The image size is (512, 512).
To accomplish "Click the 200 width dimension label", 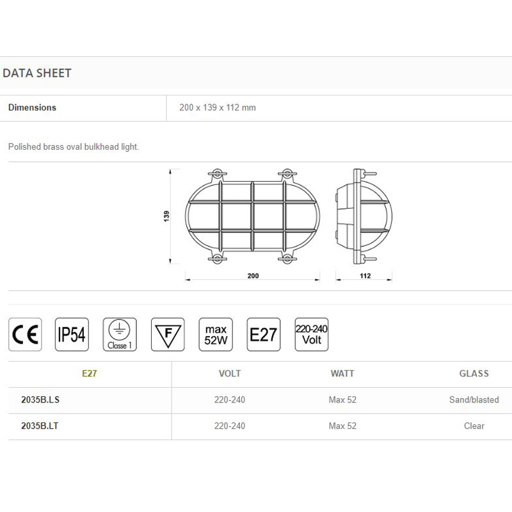I will pyautogui.click(x=253, y=276).
